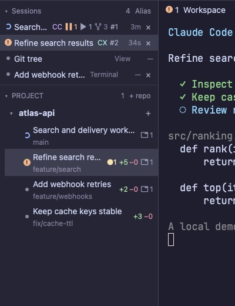Click the grey dot on Git tree row

click(8, 58)
